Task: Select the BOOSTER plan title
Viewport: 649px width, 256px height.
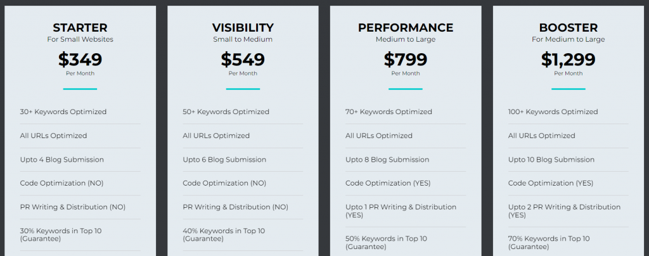Action: 568,28
